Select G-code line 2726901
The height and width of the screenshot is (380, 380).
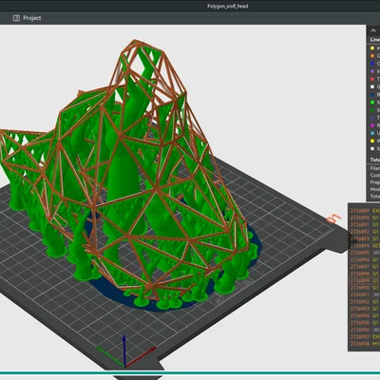point(364,294)
